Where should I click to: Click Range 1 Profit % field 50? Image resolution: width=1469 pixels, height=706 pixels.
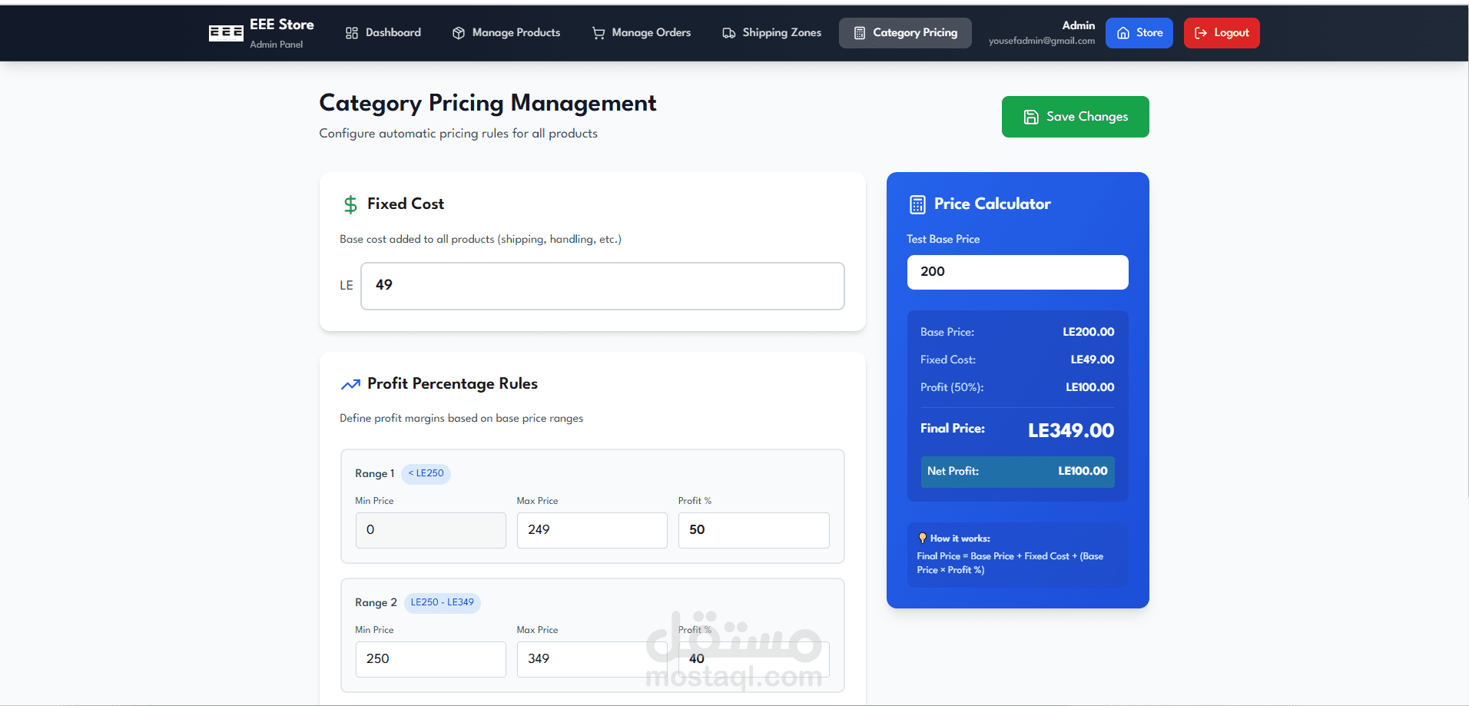coord(754,530)
